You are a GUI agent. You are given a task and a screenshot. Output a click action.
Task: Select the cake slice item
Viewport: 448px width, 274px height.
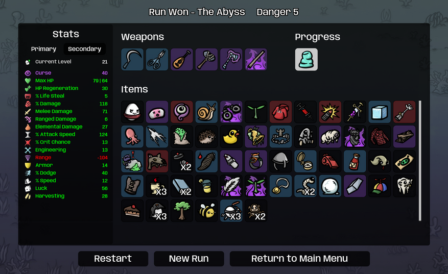point(132,211)
